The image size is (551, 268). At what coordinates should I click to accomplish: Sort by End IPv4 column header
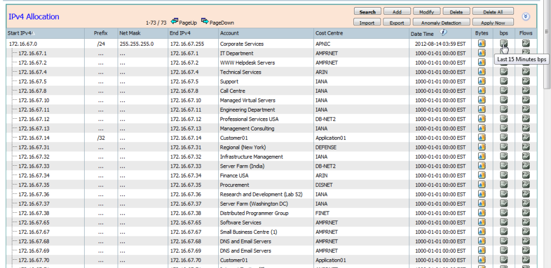click(x=181, y=33)
